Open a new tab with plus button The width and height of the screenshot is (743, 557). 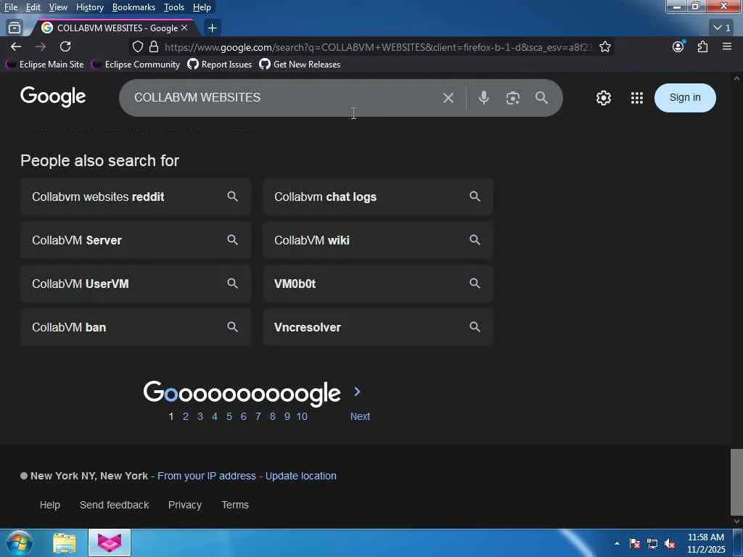point(213,28)
